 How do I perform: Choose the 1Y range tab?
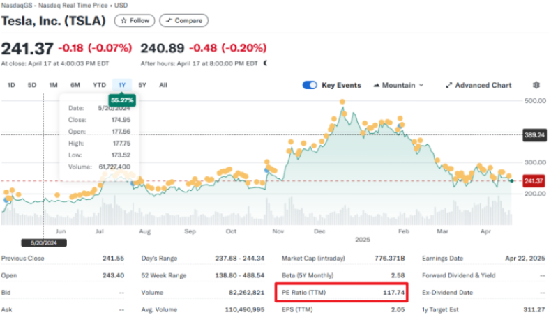[x=122, y=85]
